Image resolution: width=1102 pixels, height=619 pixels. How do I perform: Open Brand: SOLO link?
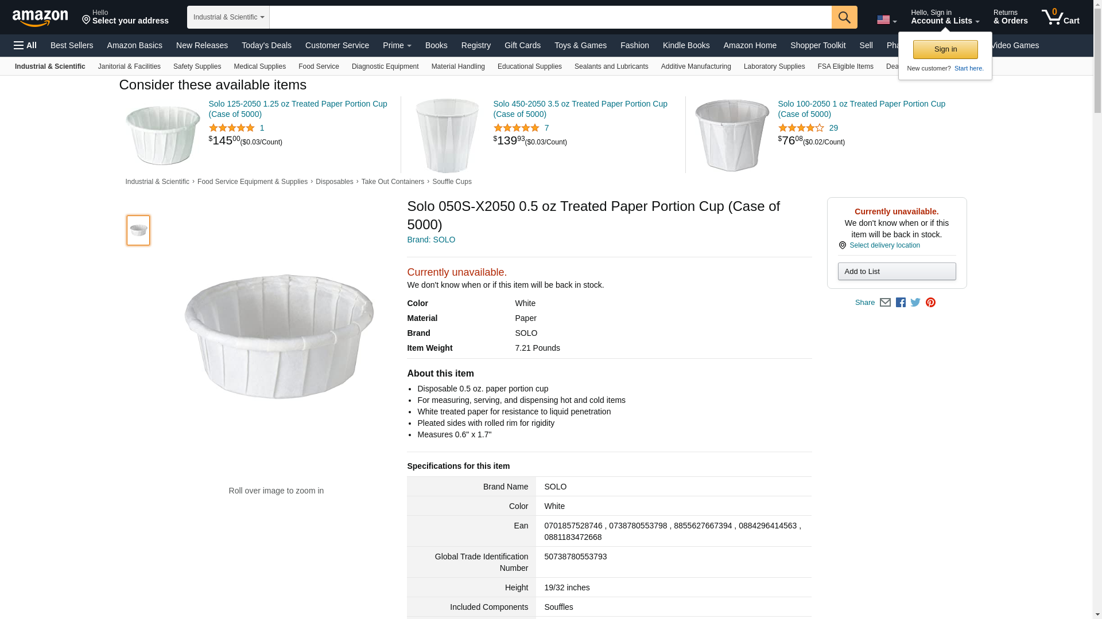pos(431,240)
